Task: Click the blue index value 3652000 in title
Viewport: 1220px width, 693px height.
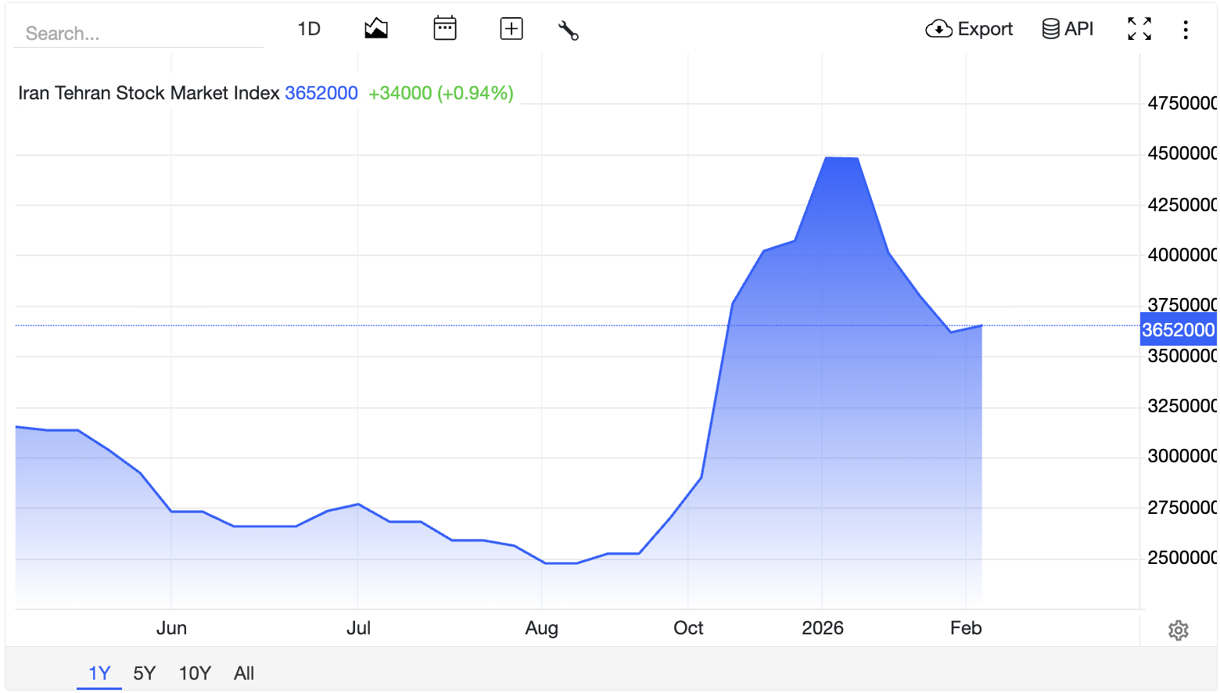Action: coord(321,93)
